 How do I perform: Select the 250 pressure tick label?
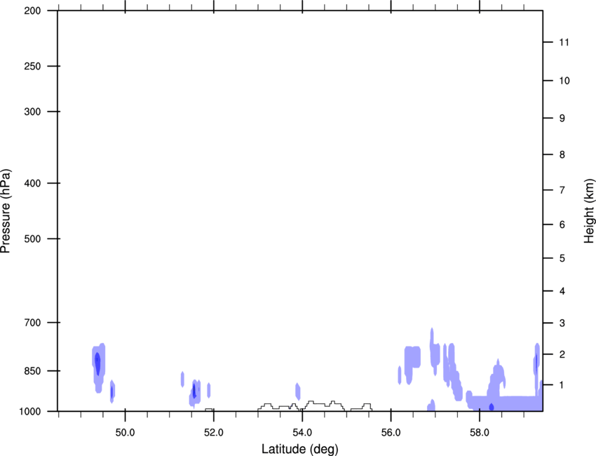point(32,66)
